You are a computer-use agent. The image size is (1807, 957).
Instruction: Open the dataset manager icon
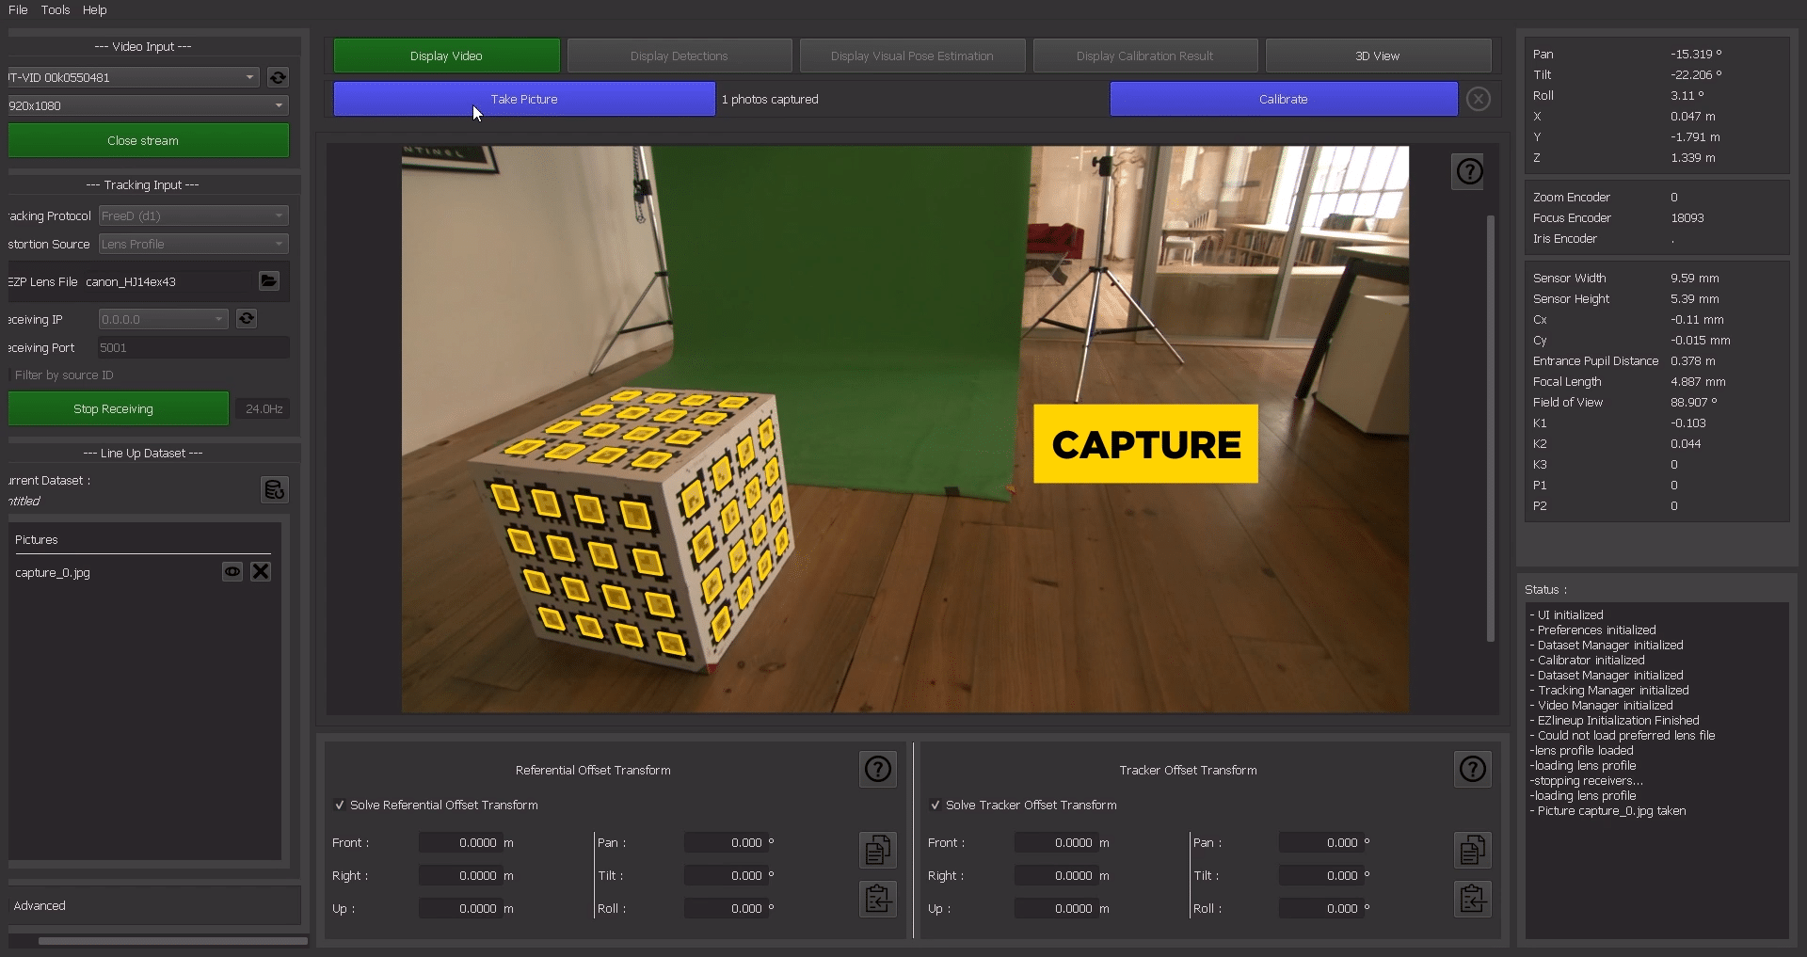(274, 489)
